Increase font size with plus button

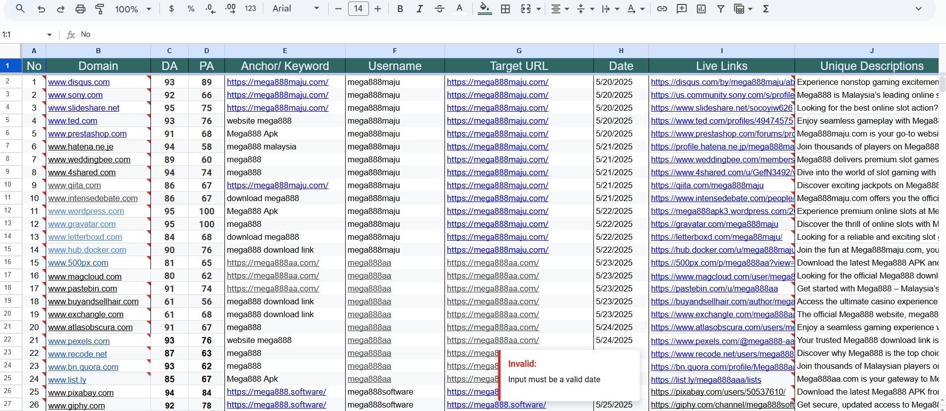378,9
